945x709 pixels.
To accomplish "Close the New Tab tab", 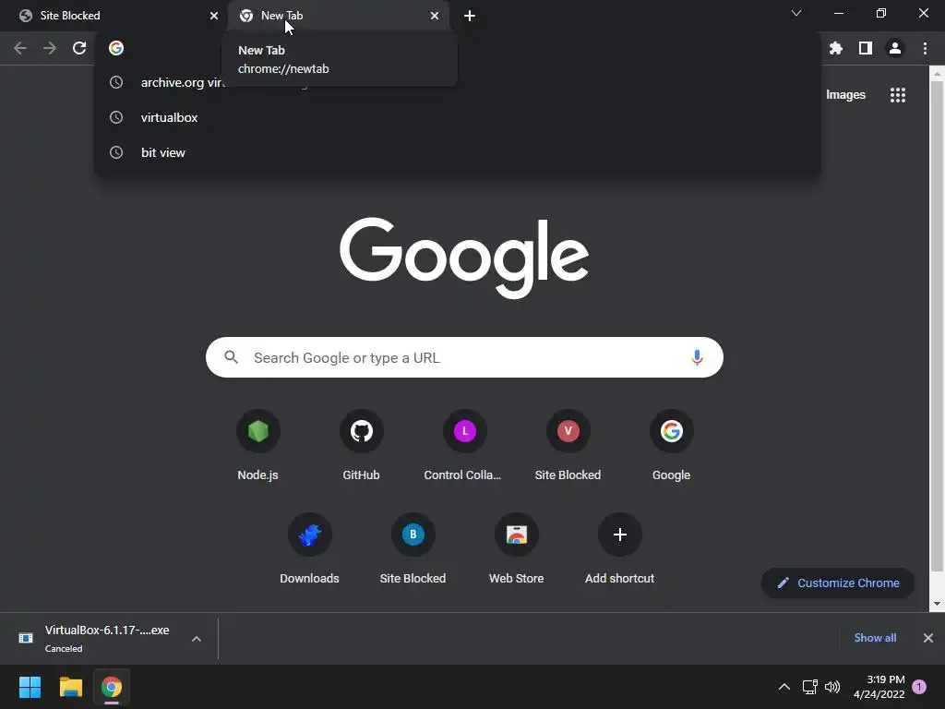I will (435, 16).
